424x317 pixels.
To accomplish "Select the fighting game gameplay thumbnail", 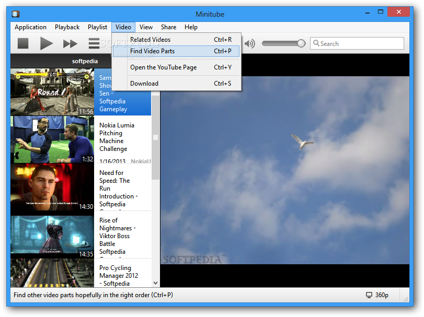I will (x=52, y=92).
